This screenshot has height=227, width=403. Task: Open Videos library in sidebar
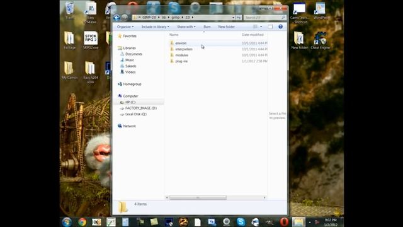130,72
